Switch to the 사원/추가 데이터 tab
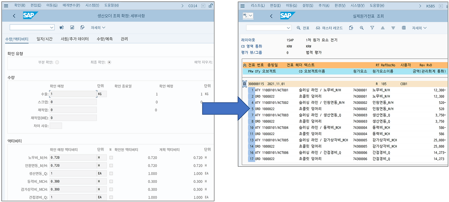The height and width of the screenshot is (202, 449). click(75, 39)
